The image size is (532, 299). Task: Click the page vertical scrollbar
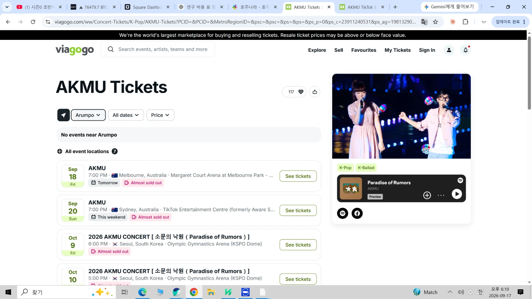(x=529, y=73)
